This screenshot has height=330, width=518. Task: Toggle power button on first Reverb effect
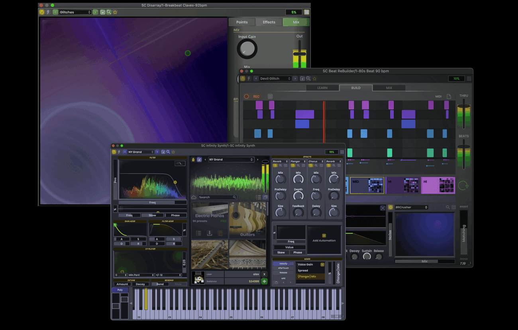tap(275, 165)
